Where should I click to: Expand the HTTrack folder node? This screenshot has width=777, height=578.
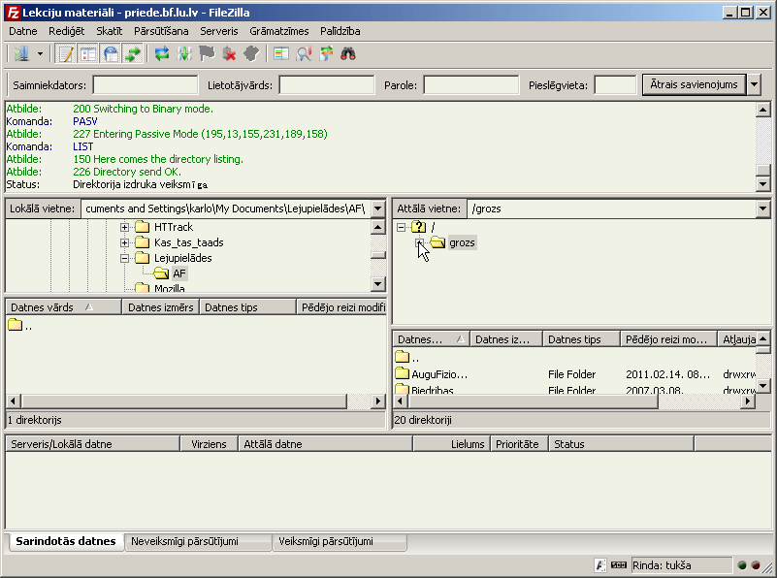124,227
